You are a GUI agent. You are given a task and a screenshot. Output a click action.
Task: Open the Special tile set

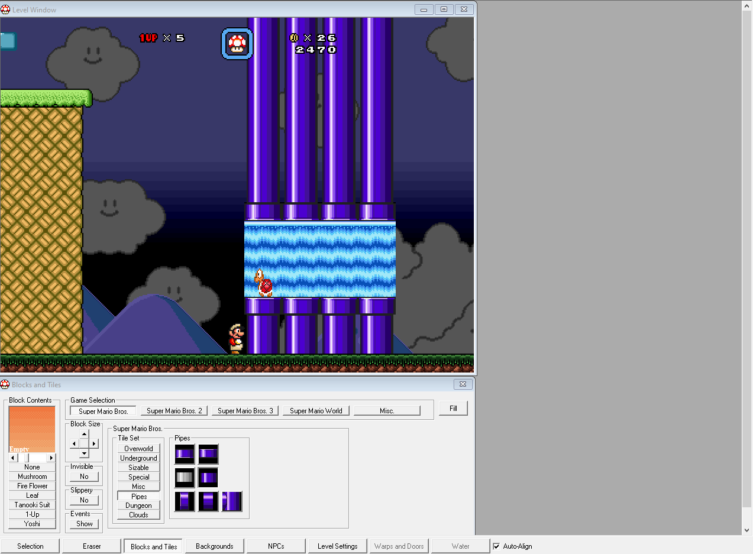(138, 477)
